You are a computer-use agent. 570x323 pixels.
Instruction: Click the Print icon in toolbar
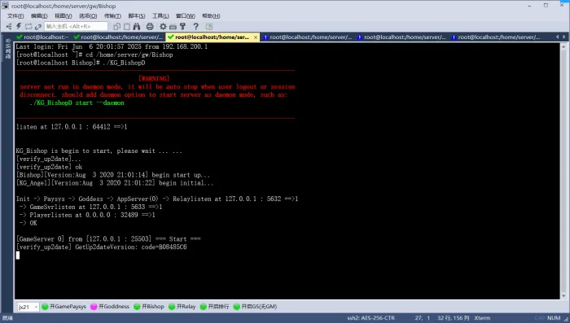pos(150,27)
